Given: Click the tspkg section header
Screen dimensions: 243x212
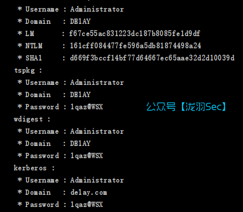Looking at the screenshot, I should point(28,70).
